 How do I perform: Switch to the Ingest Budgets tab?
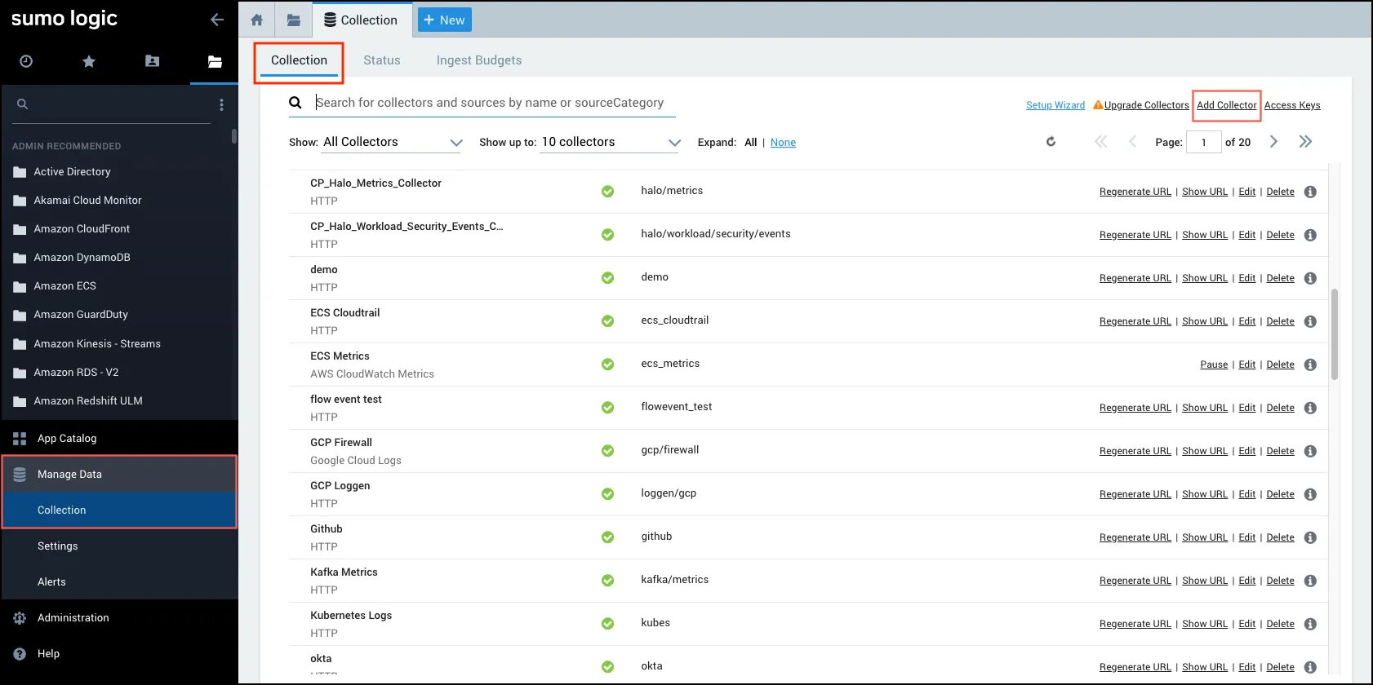pos(478,60)
